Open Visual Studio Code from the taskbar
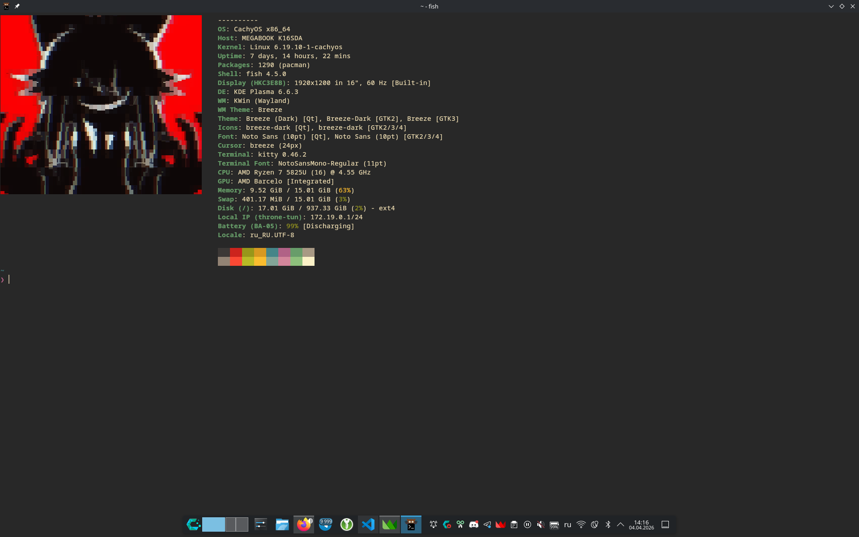Image resolution: width=859 pixels, height=537 pixels. pyautogui.click(x=368, y=524)
